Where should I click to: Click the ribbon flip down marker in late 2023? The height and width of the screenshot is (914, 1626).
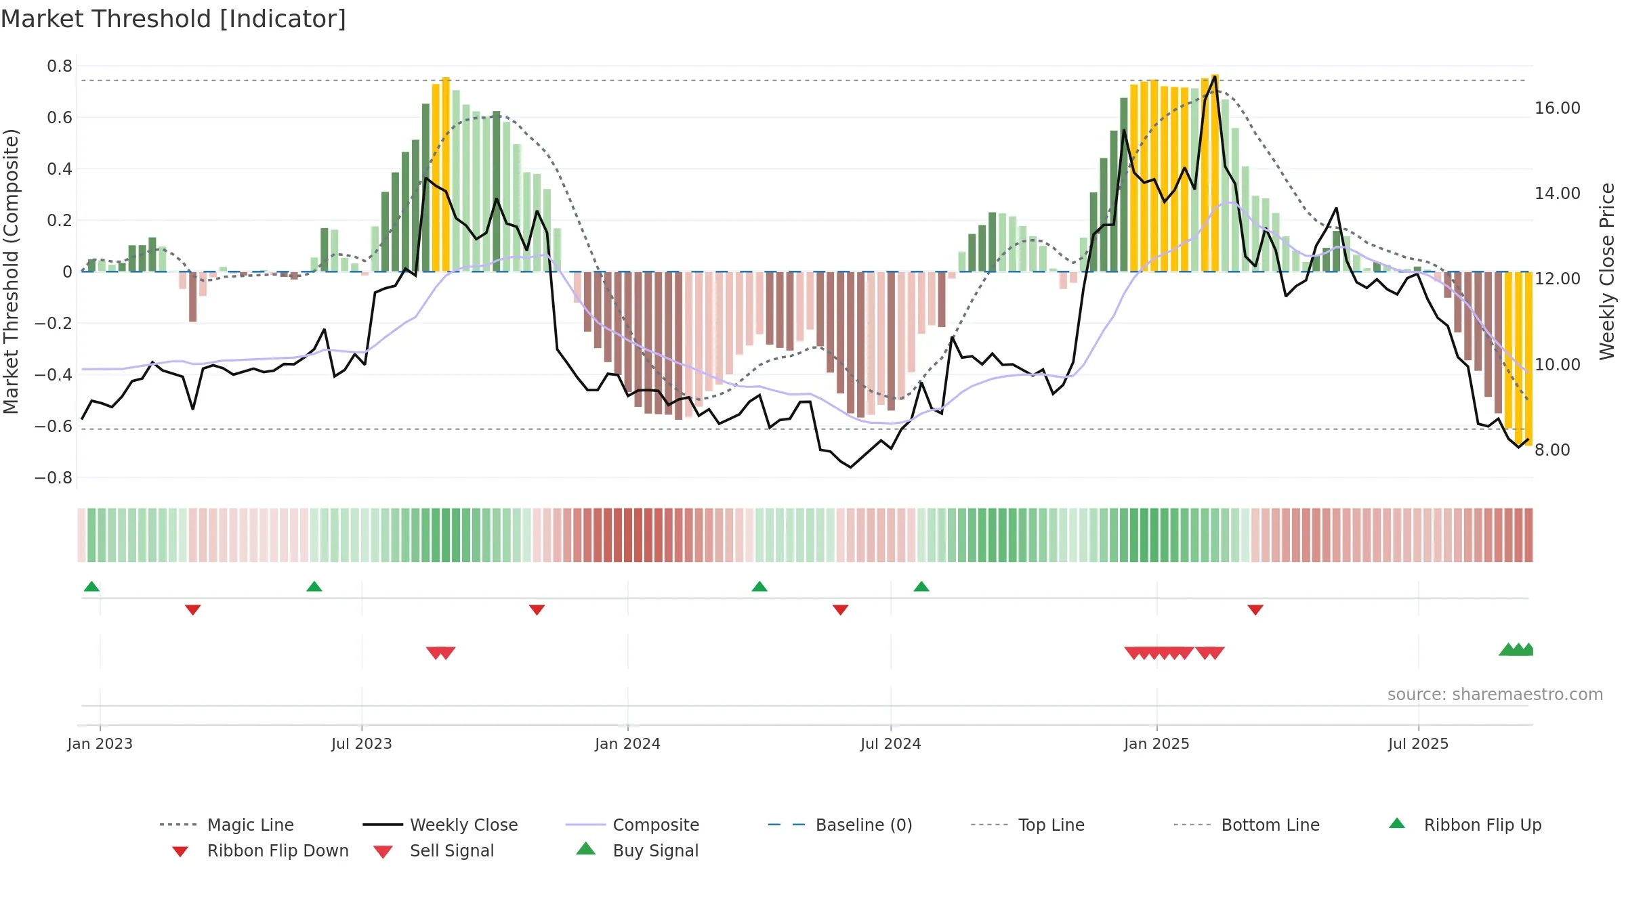click(x=537, y=610)
